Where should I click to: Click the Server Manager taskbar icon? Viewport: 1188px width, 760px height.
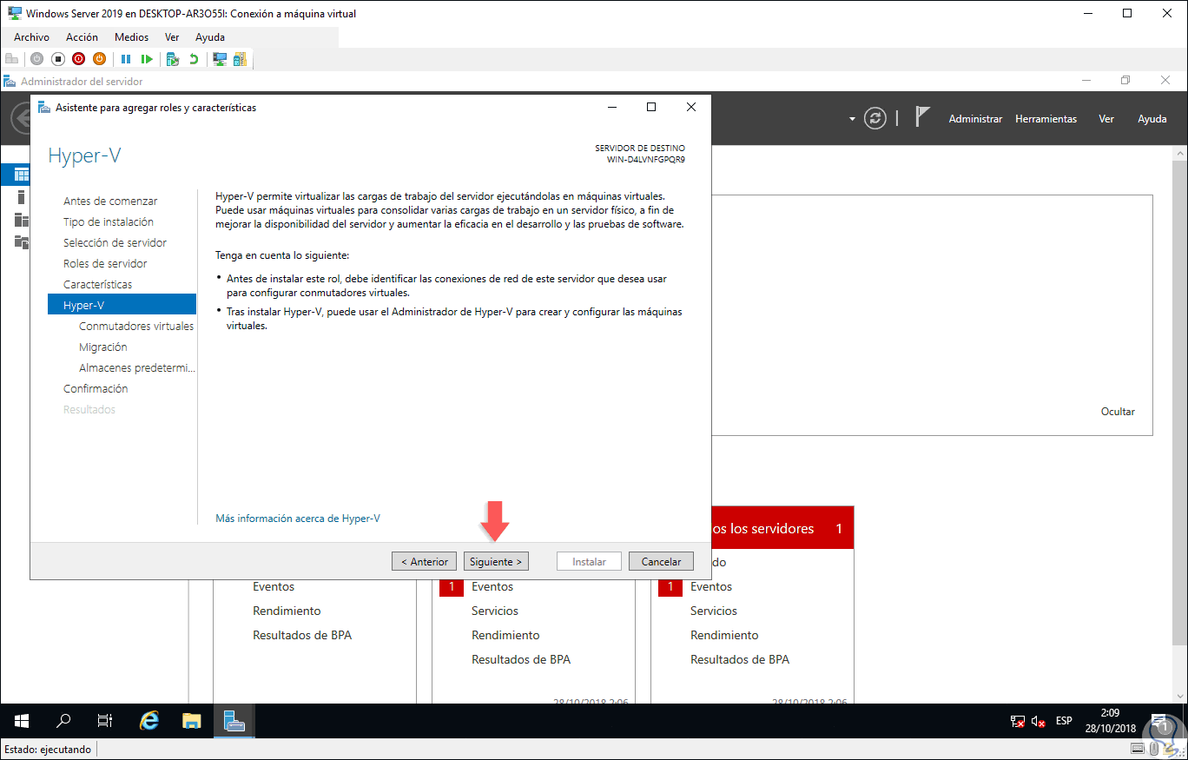point(234,721)
